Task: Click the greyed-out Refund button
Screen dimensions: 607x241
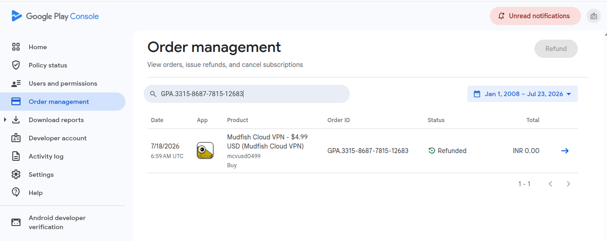Action: (x=556, y=49)
